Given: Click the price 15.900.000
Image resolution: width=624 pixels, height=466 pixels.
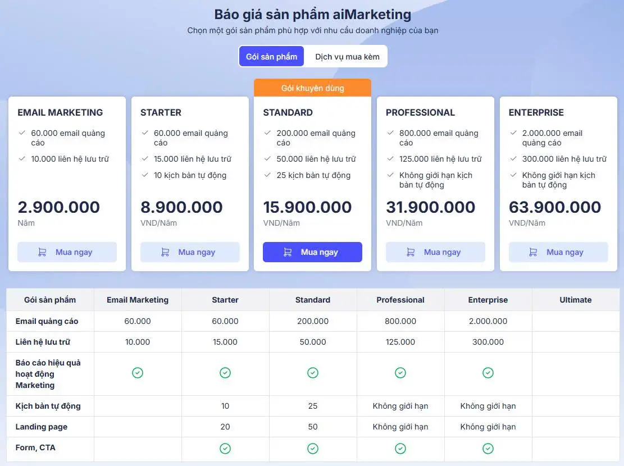Looking at the screenshot, I should coord(307,207).
